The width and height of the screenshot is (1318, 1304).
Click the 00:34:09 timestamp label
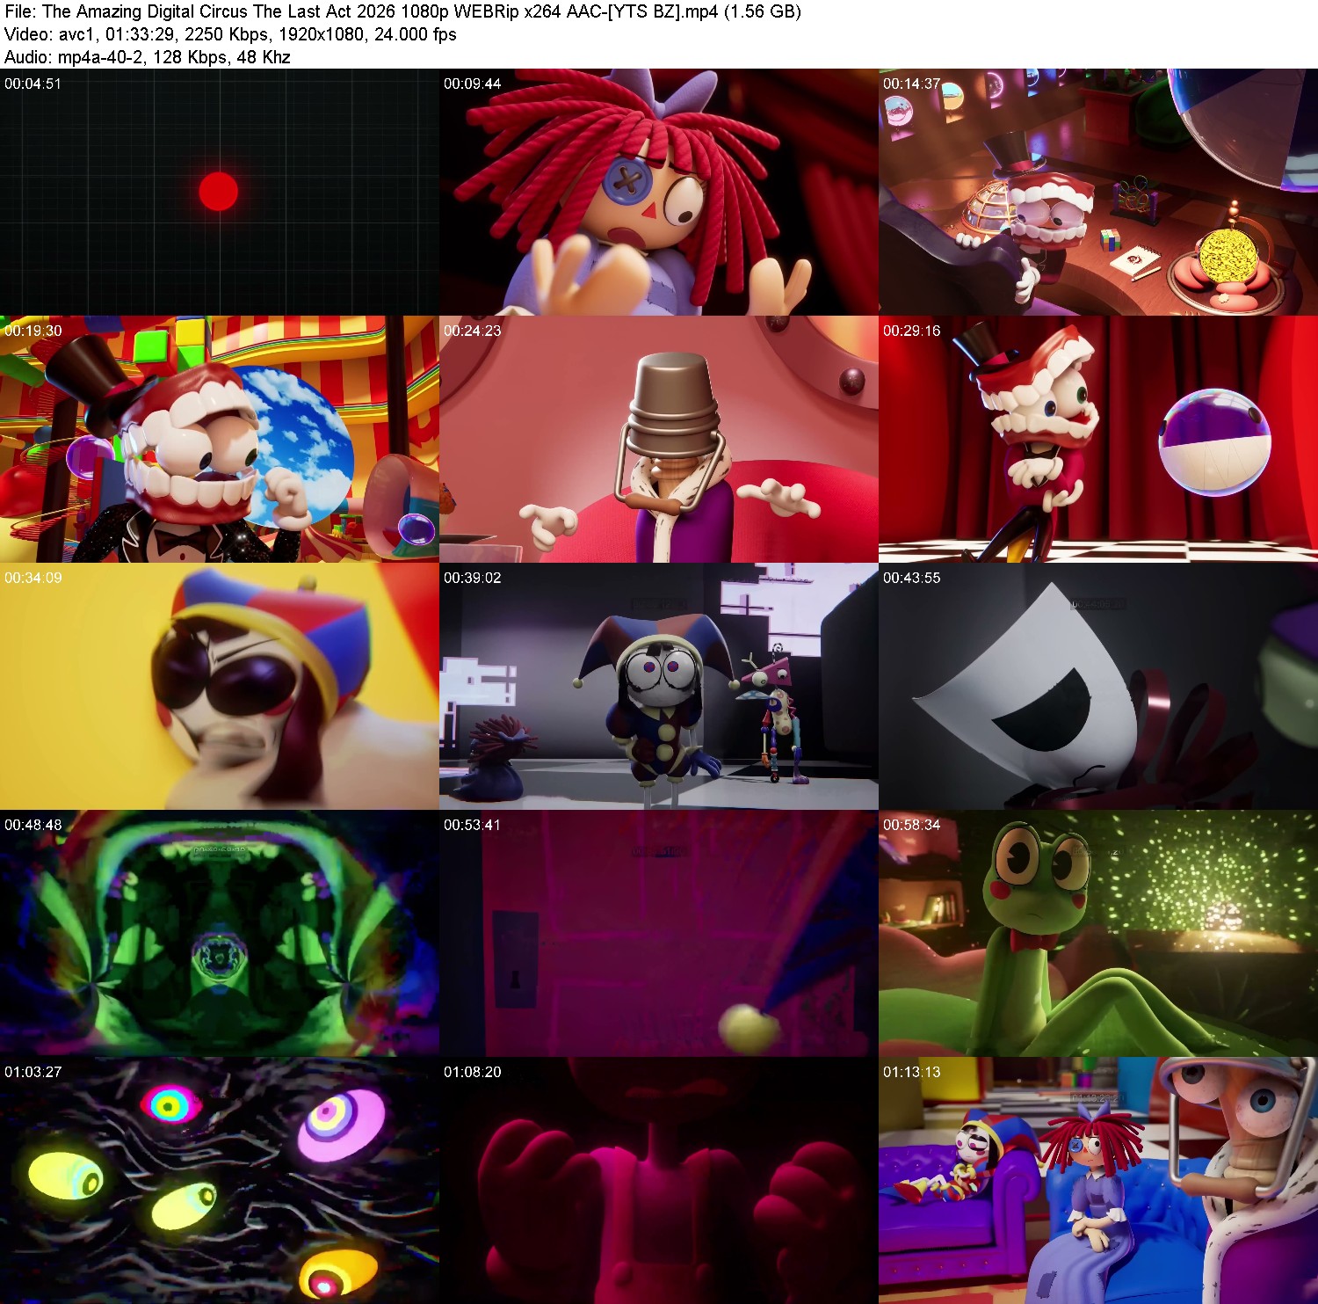click(x=33, y=578)
